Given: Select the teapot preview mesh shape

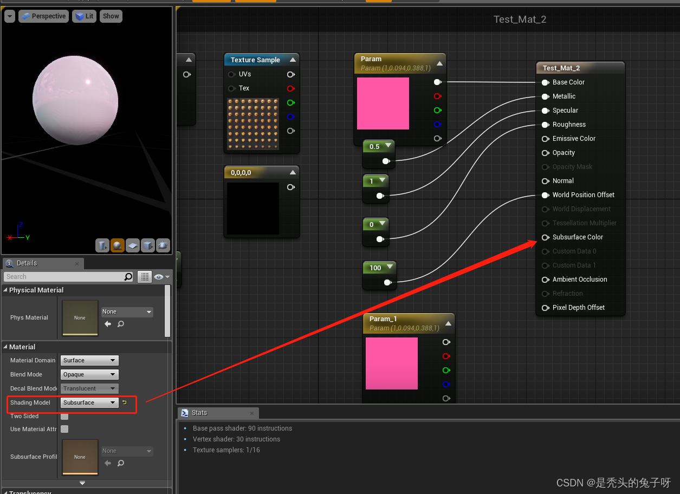Looking at the screenshot, I should [x=163, y=245].
